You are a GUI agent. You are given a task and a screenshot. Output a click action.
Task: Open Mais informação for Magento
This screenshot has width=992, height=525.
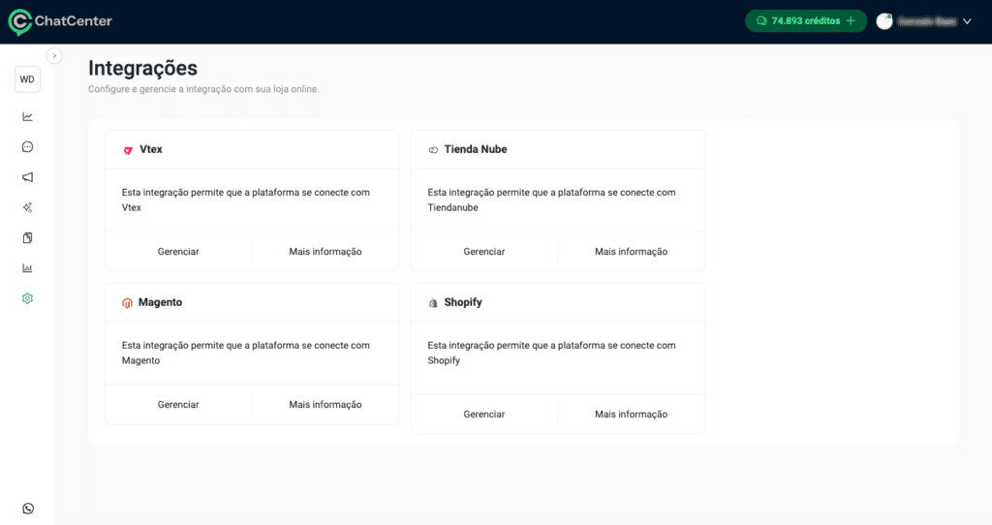click(325, 405)
